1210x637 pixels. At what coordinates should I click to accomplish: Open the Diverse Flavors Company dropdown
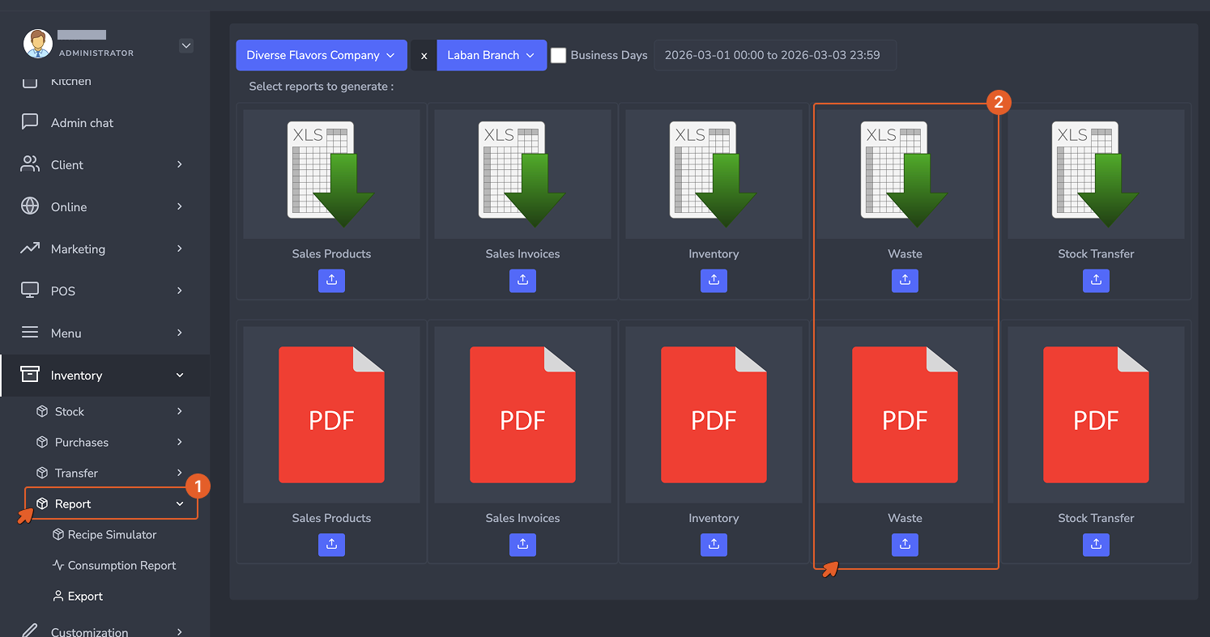pyautogui.click(x=322, y=55)
